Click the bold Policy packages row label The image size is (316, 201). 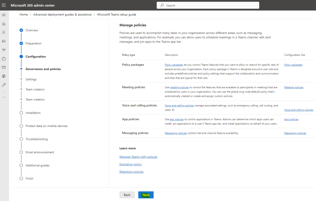pyautogui.click(x=133, y=65)
